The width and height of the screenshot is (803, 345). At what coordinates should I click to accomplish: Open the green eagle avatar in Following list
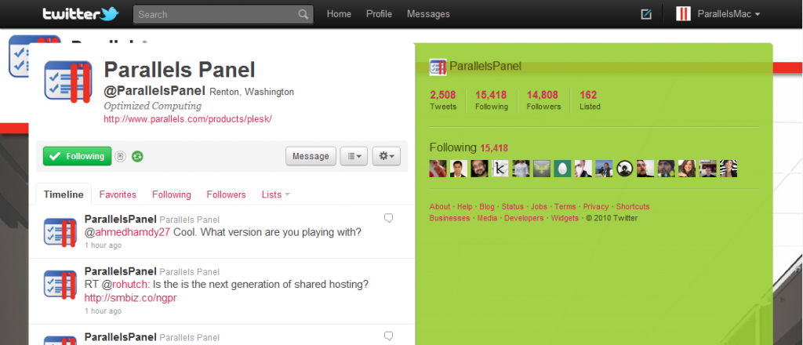click(541, 169)
